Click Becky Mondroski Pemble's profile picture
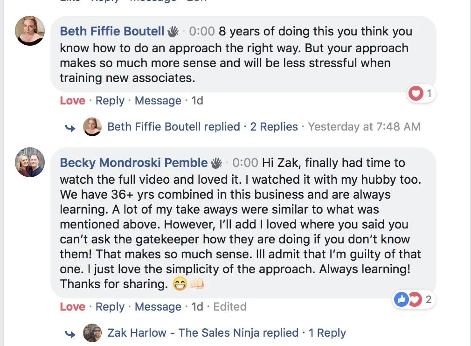This screenshot has height=346, width=471. tap(30, 162)
